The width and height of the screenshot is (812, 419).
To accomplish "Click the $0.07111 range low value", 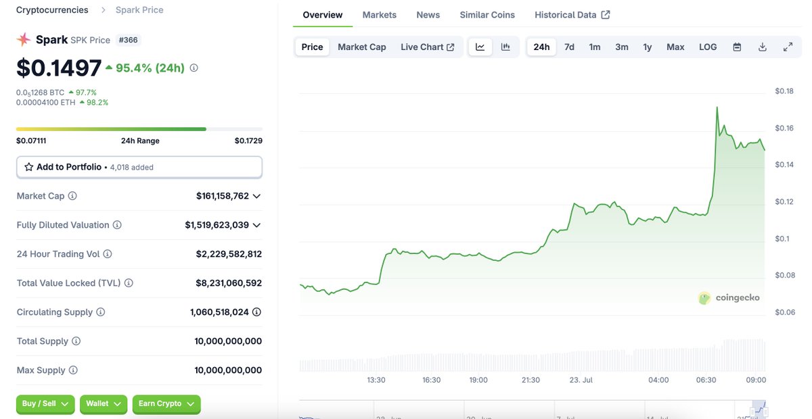I will 31,141.
